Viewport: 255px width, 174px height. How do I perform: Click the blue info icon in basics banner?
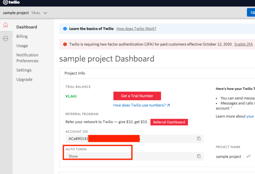65,29
